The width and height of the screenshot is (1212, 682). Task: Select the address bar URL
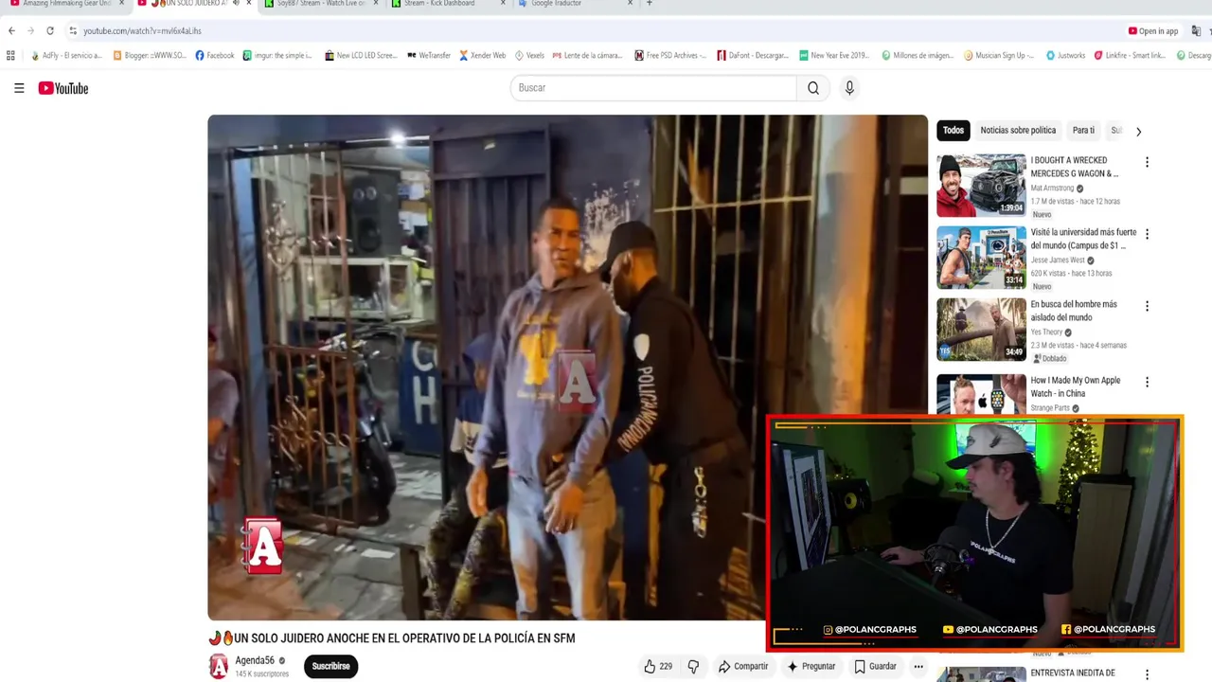(142, 31)
